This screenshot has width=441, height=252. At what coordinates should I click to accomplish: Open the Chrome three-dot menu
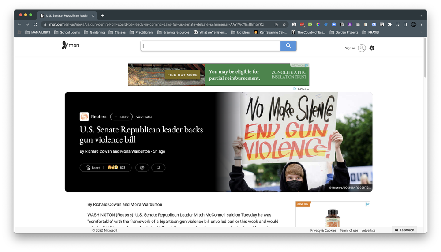coord(422,24)
